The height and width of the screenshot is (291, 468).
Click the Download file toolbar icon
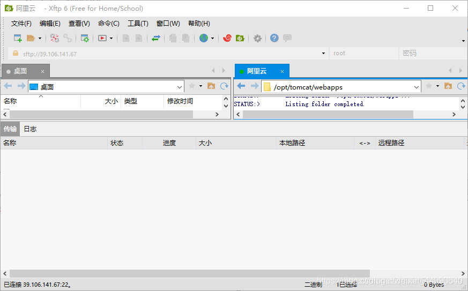[x=139, y=38]
